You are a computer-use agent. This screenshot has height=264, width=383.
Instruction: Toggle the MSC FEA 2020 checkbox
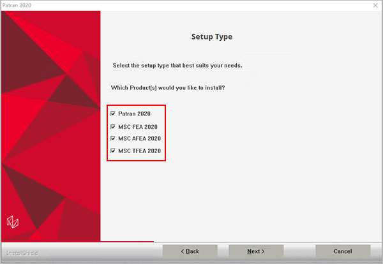(113, 127)
